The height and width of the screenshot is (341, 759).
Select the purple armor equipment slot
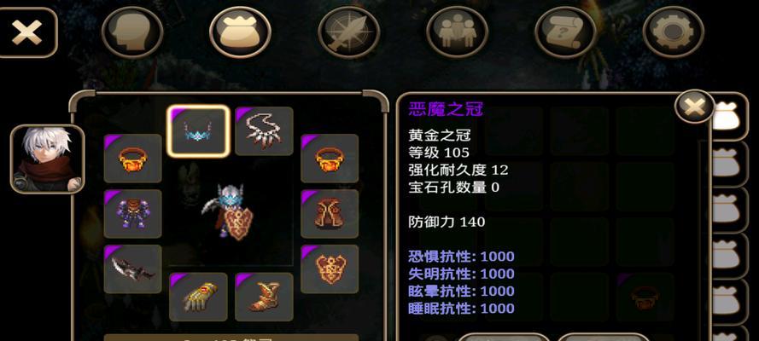click(x=132, y=213)
